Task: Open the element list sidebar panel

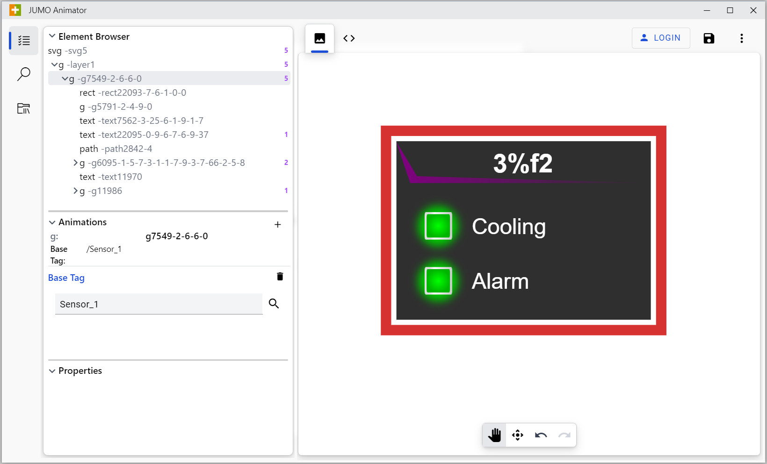Action: 24,41
